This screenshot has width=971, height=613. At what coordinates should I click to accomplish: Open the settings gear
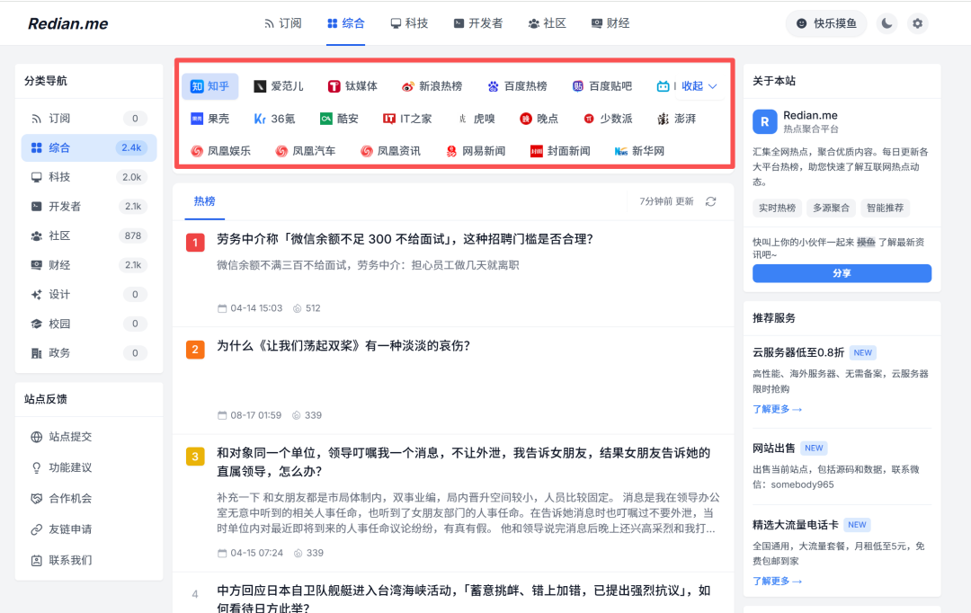coord(917,23)
